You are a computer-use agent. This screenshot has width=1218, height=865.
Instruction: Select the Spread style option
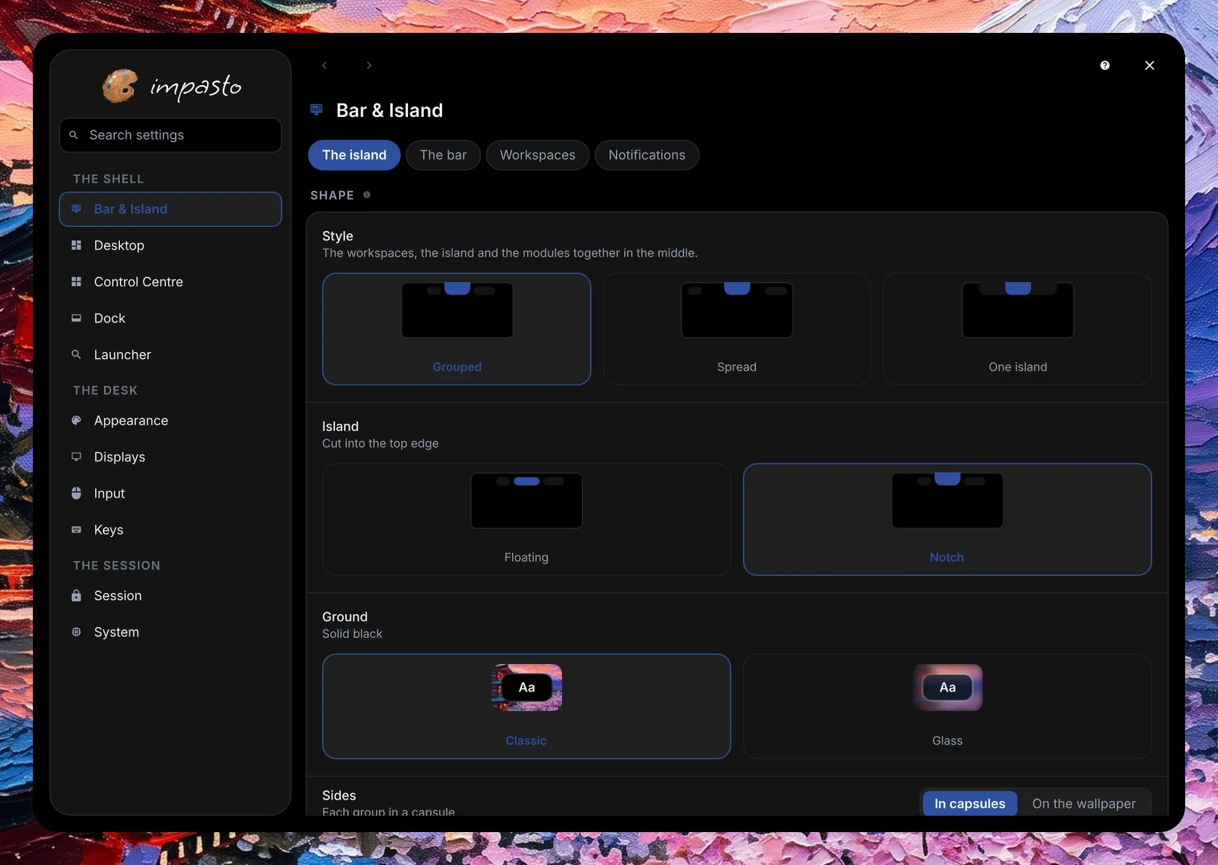pyautogui.click(x=737, y=329)
